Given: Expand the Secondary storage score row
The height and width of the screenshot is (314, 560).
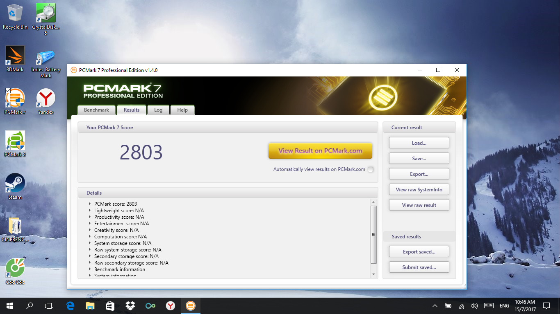Looking at the screenshot, I should point(90,256).
